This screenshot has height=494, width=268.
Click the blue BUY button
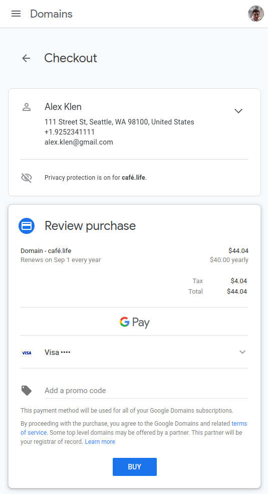tap(134, 467)
